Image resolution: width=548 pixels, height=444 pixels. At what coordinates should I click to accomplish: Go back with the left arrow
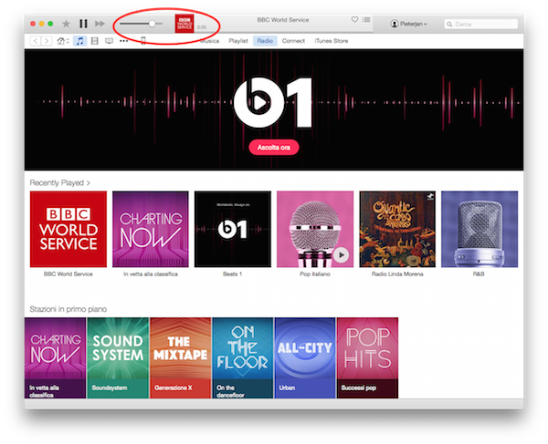click(x=36, y=41)
